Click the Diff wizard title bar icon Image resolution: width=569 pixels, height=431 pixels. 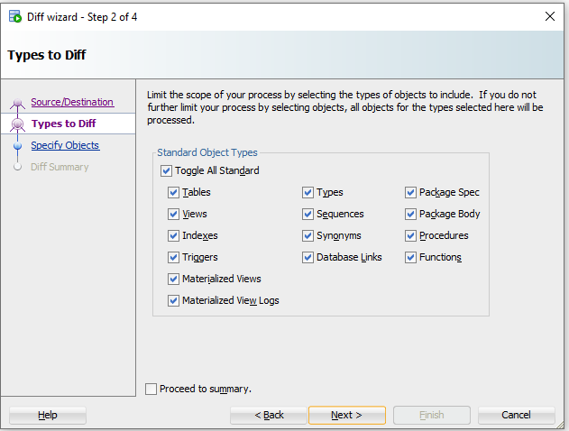(14, 16)
